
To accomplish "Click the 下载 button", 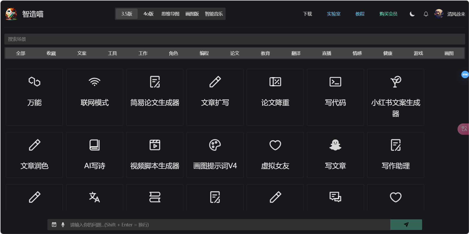I will pyautogui.click(x=307, y=14).
